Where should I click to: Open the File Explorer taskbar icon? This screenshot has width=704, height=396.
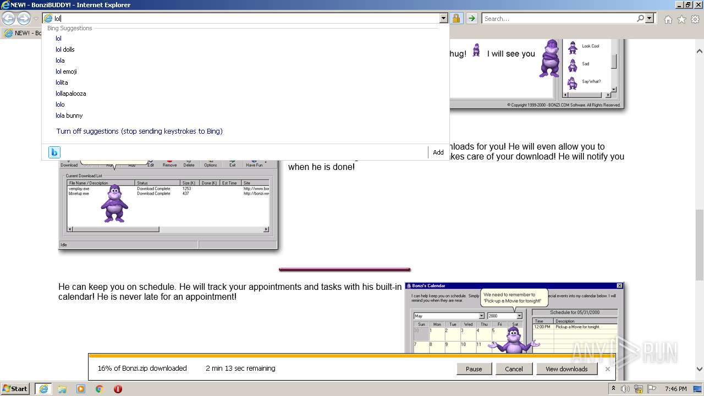(62, 389)
